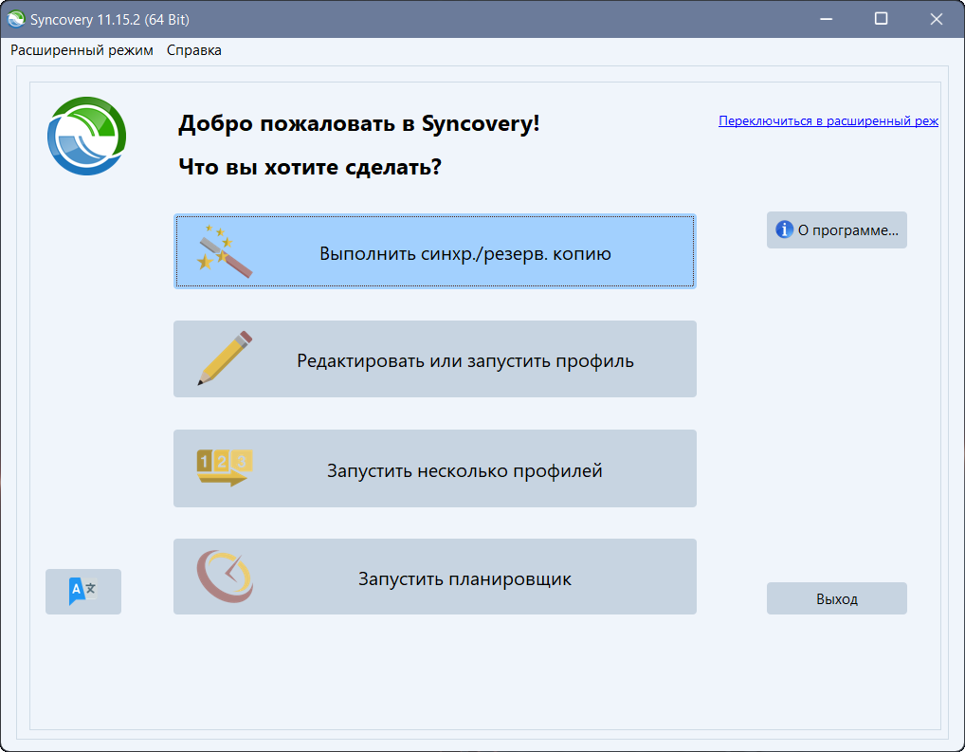Open the language selection translate icon button

(x=83, y=591)
